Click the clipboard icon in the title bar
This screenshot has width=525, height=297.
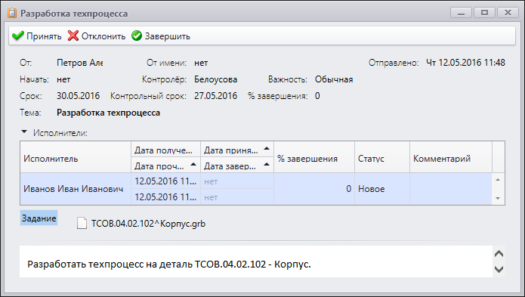[12, 13]
